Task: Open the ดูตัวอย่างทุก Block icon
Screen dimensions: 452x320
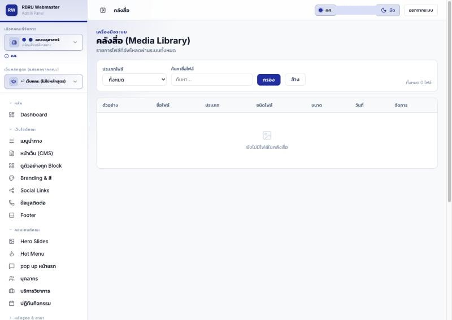Action: point(11,165)
